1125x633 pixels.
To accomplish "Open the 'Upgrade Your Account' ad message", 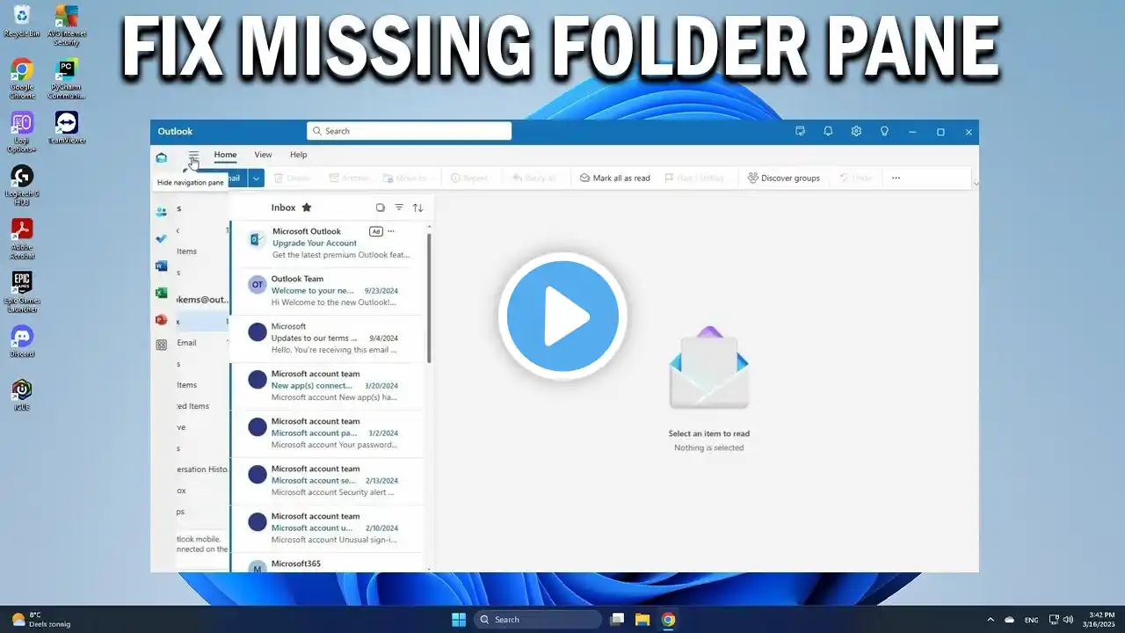I will pos(327,244).
